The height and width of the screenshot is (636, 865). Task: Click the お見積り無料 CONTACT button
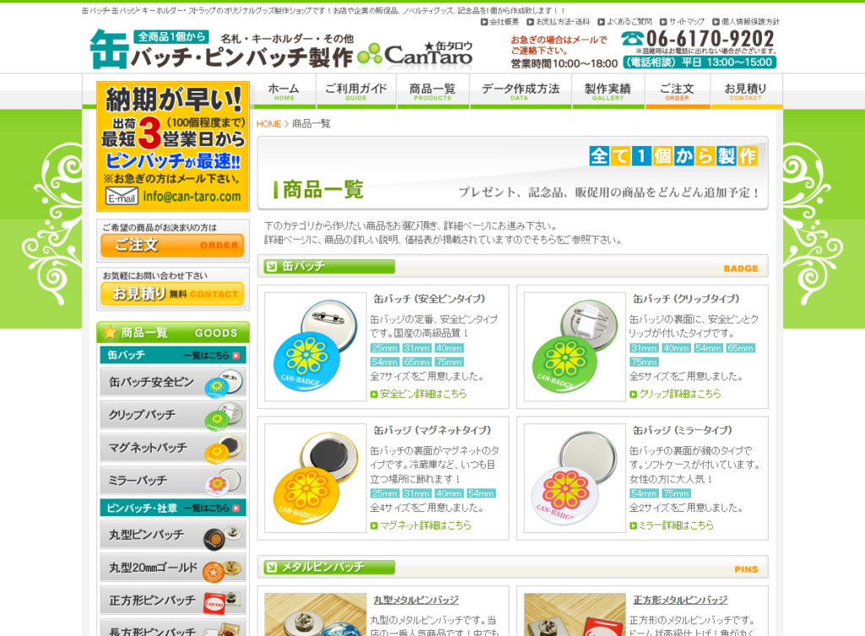click(172, 294)
